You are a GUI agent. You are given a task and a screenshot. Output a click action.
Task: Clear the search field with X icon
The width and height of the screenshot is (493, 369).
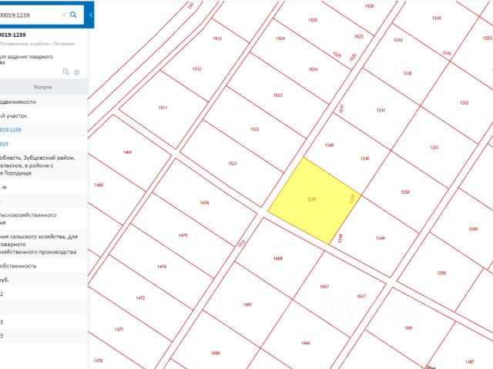tap(63, 15)
